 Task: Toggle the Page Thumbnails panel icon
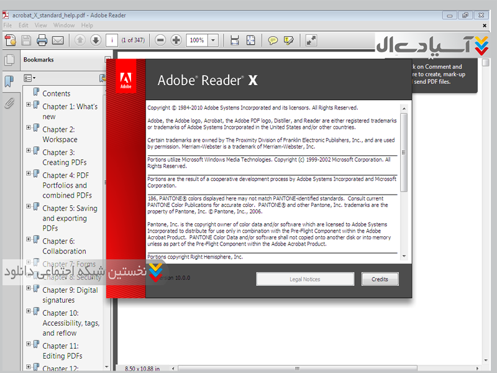pos(9,60)
